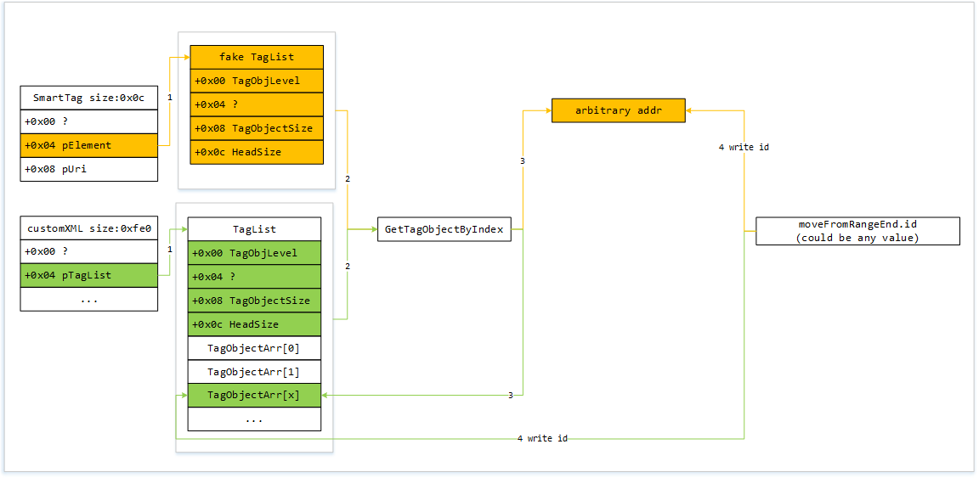Select green +0x00 TagObjLevel cell
The height and width of the screenshot is (478, 979).
(x=254, y=253)
